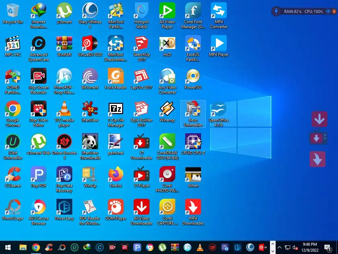The height and width of the screenshot is (254, 338).
Task: Open PrimoPDF Drop Files shortcut
Action: pos(64,81)
